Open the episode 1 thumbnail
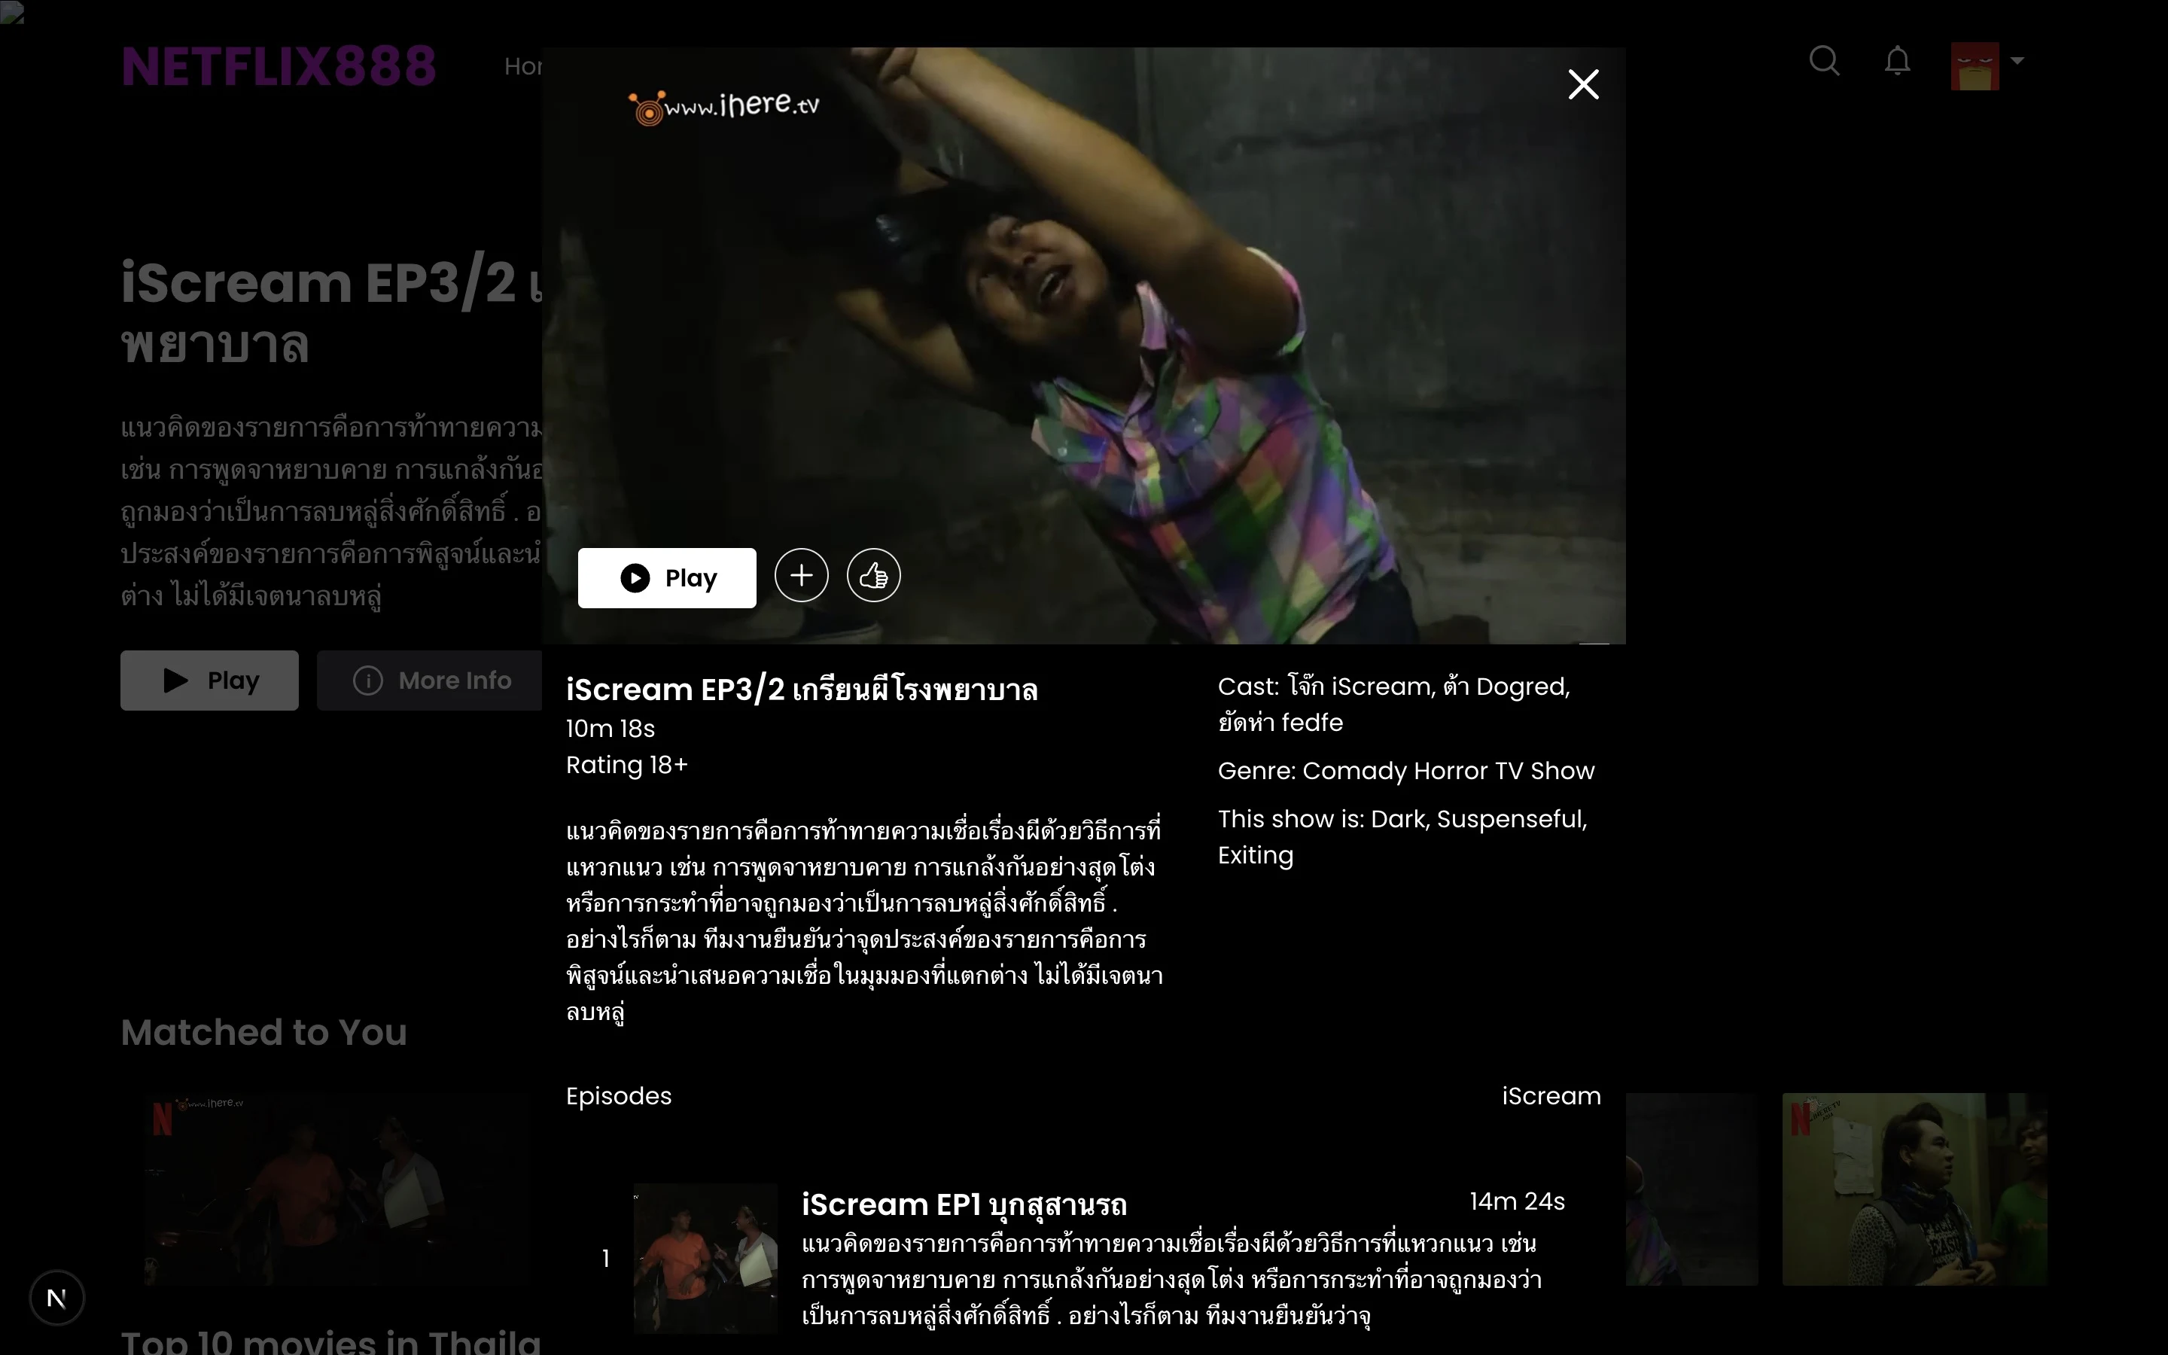The width and height of the screenshot is (2168, 1355). tap(705, 1258)
